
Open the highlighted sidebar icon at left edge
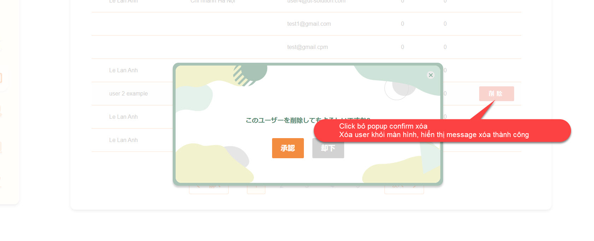point(1,78)
